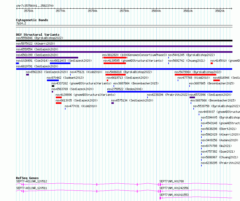Click nsv4139896 (gnomADStructuralVariants) label

click(x=85, y=95)
